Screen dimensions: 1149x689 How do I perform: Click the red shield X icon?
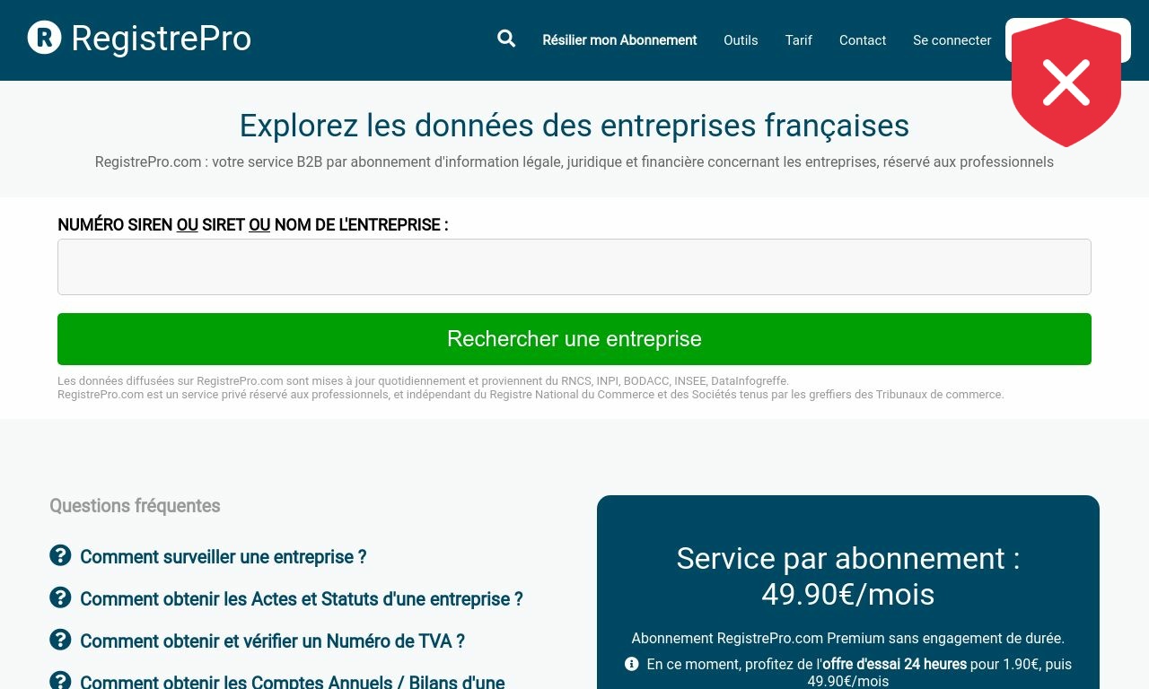coord(1066,83)
